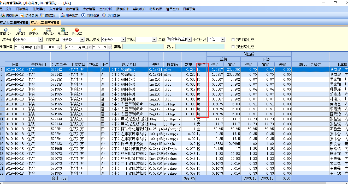
Task: Click the 药品名称 column header
Action: click(129, 65)
